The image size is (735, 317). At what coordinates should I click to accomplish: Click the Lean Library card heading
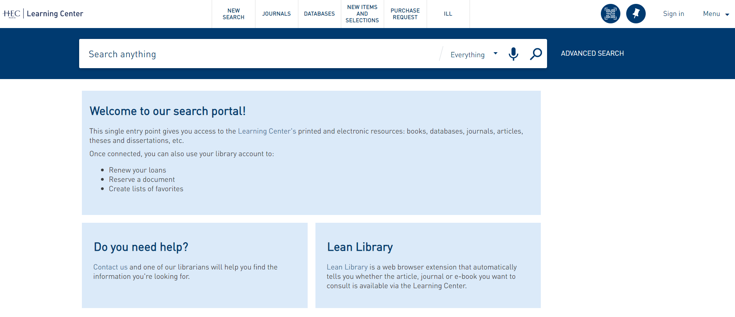360,247
